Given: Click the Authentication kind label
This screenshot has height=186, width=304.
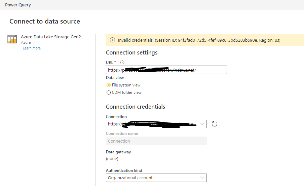Looking at the screenshot, I should 124,171.
